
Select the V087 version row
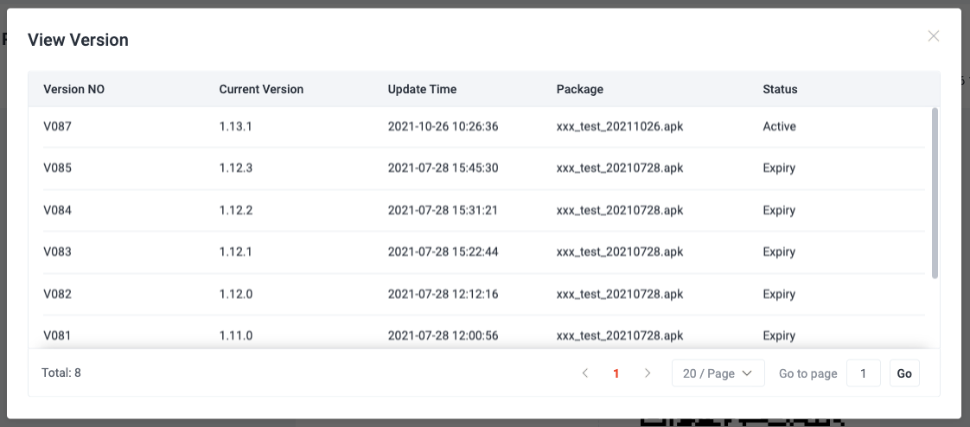[484, 126]
